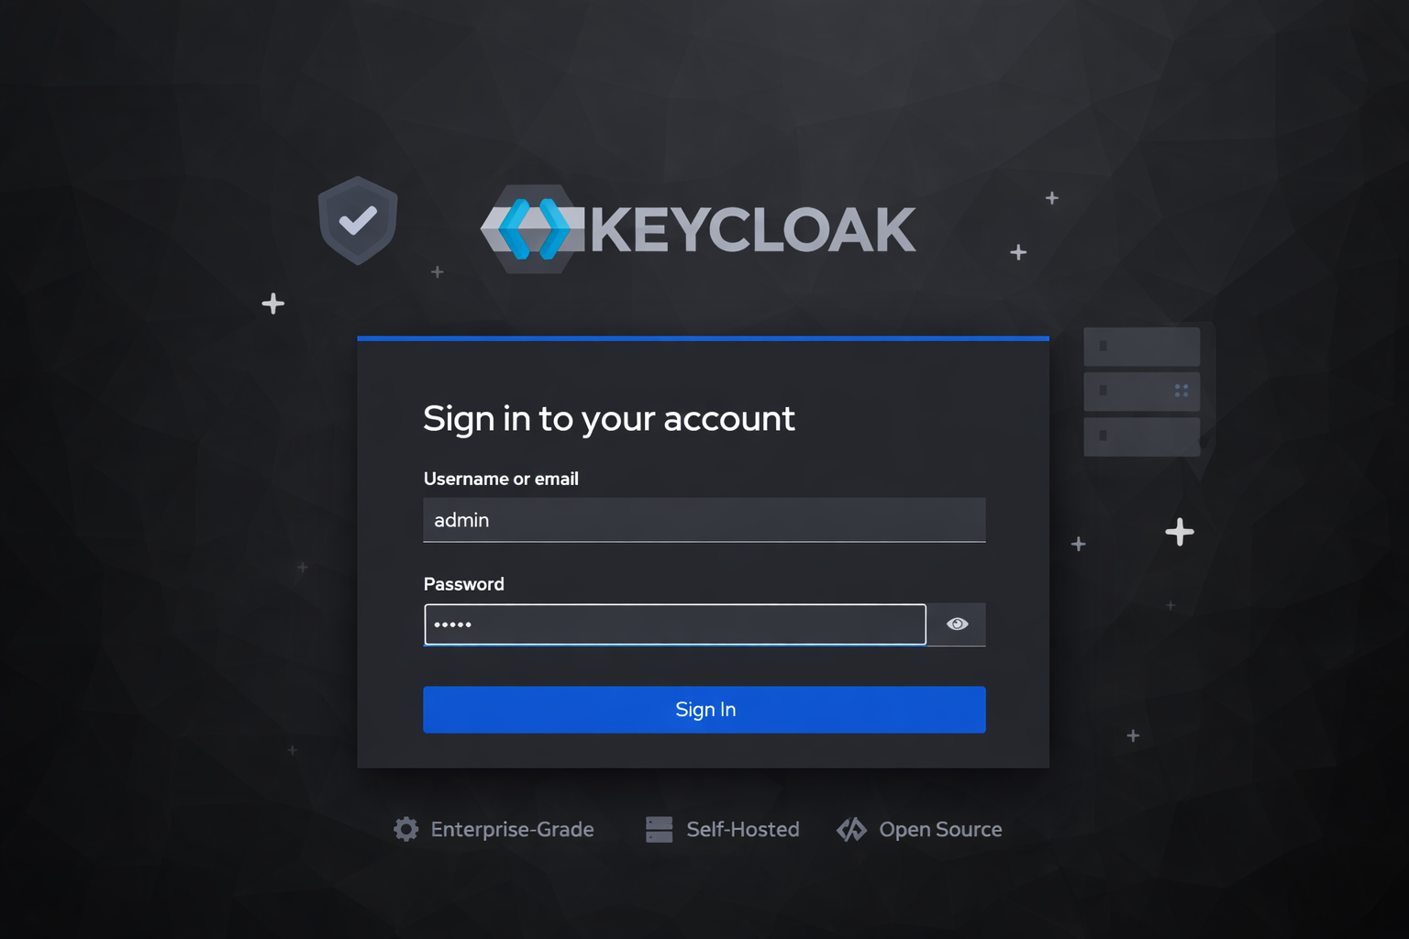The width and height of the screenshot is (1409, 939).
Task: Click the gear icon beside Enterprise-Grade
Action: (405, 829)
